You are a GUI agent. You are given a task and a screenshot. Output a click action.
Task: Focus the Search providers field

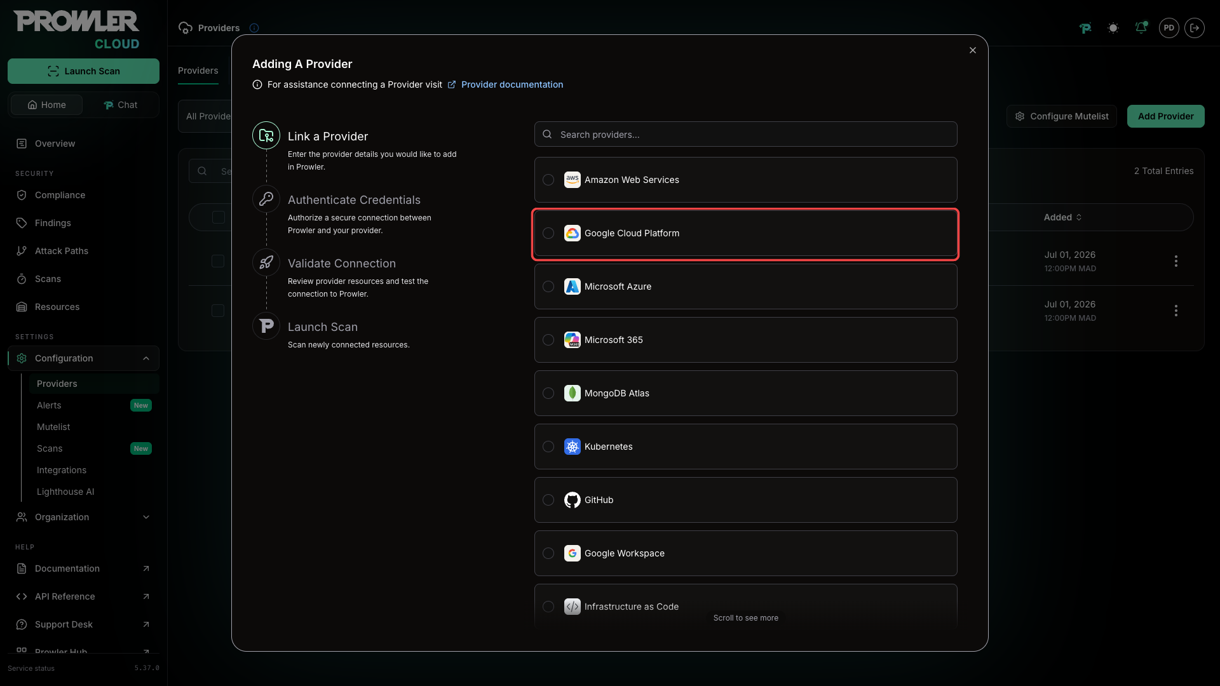[x=746, y=134]
